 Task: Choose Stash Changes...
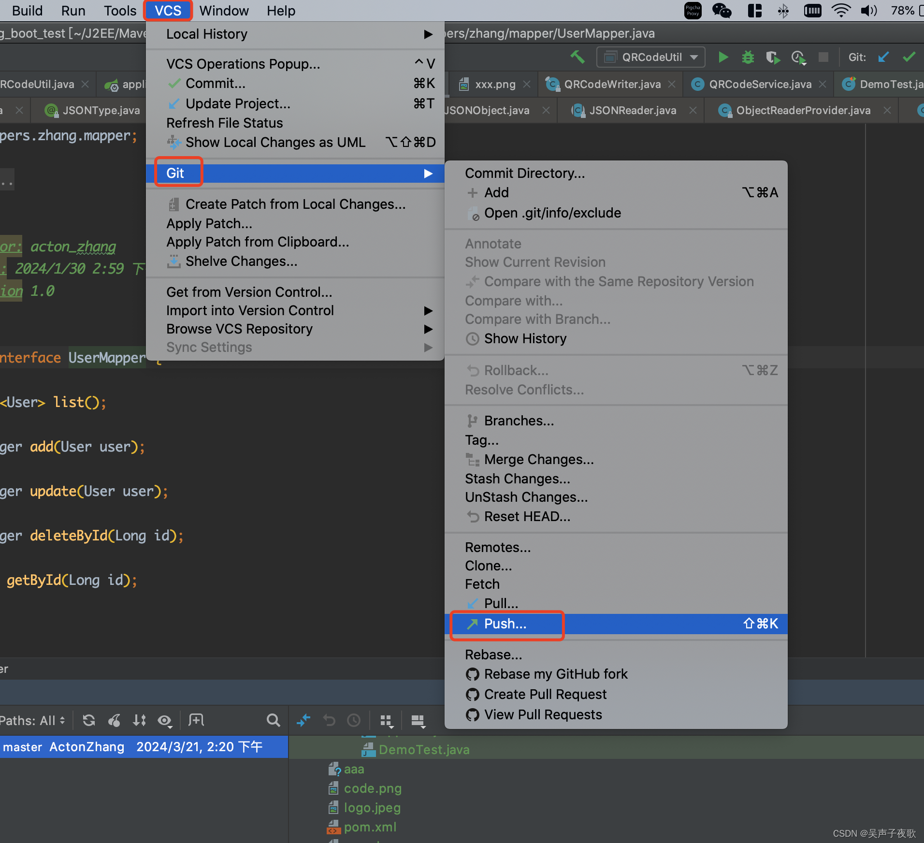(616, 479)
